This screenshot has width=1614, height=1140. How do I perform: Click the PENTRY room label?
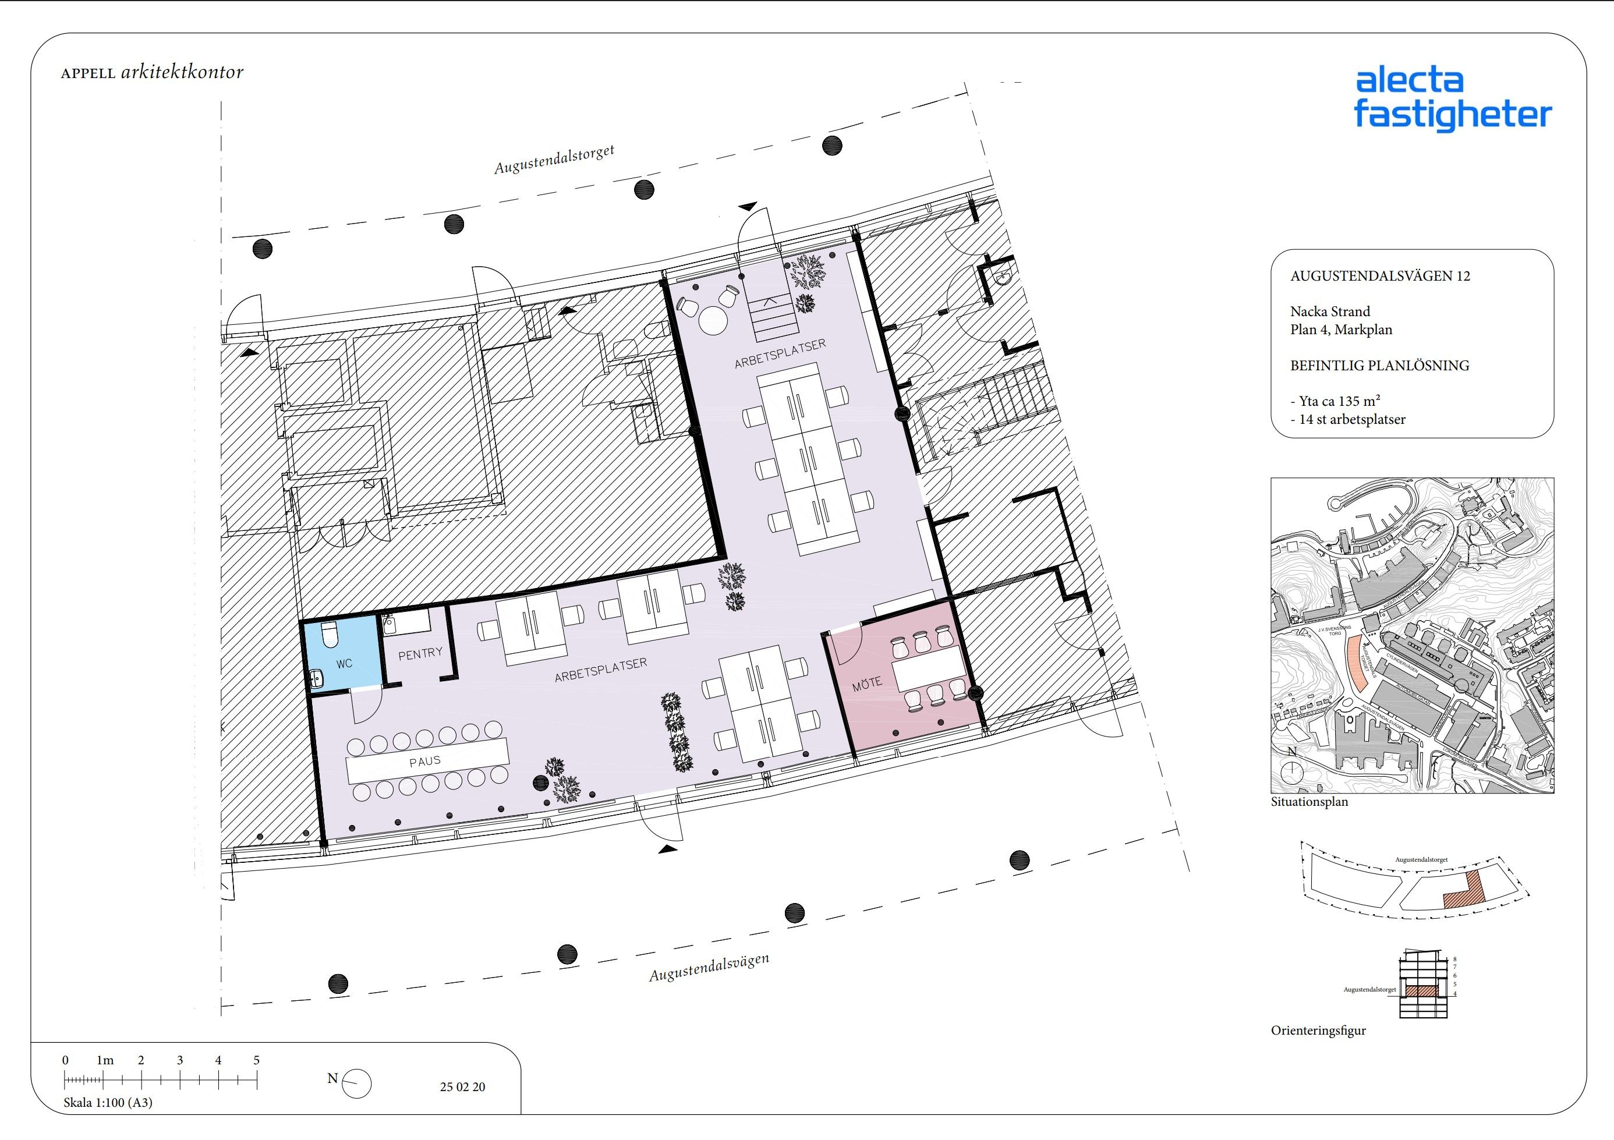pyautogui.click(x=420, y=654)
